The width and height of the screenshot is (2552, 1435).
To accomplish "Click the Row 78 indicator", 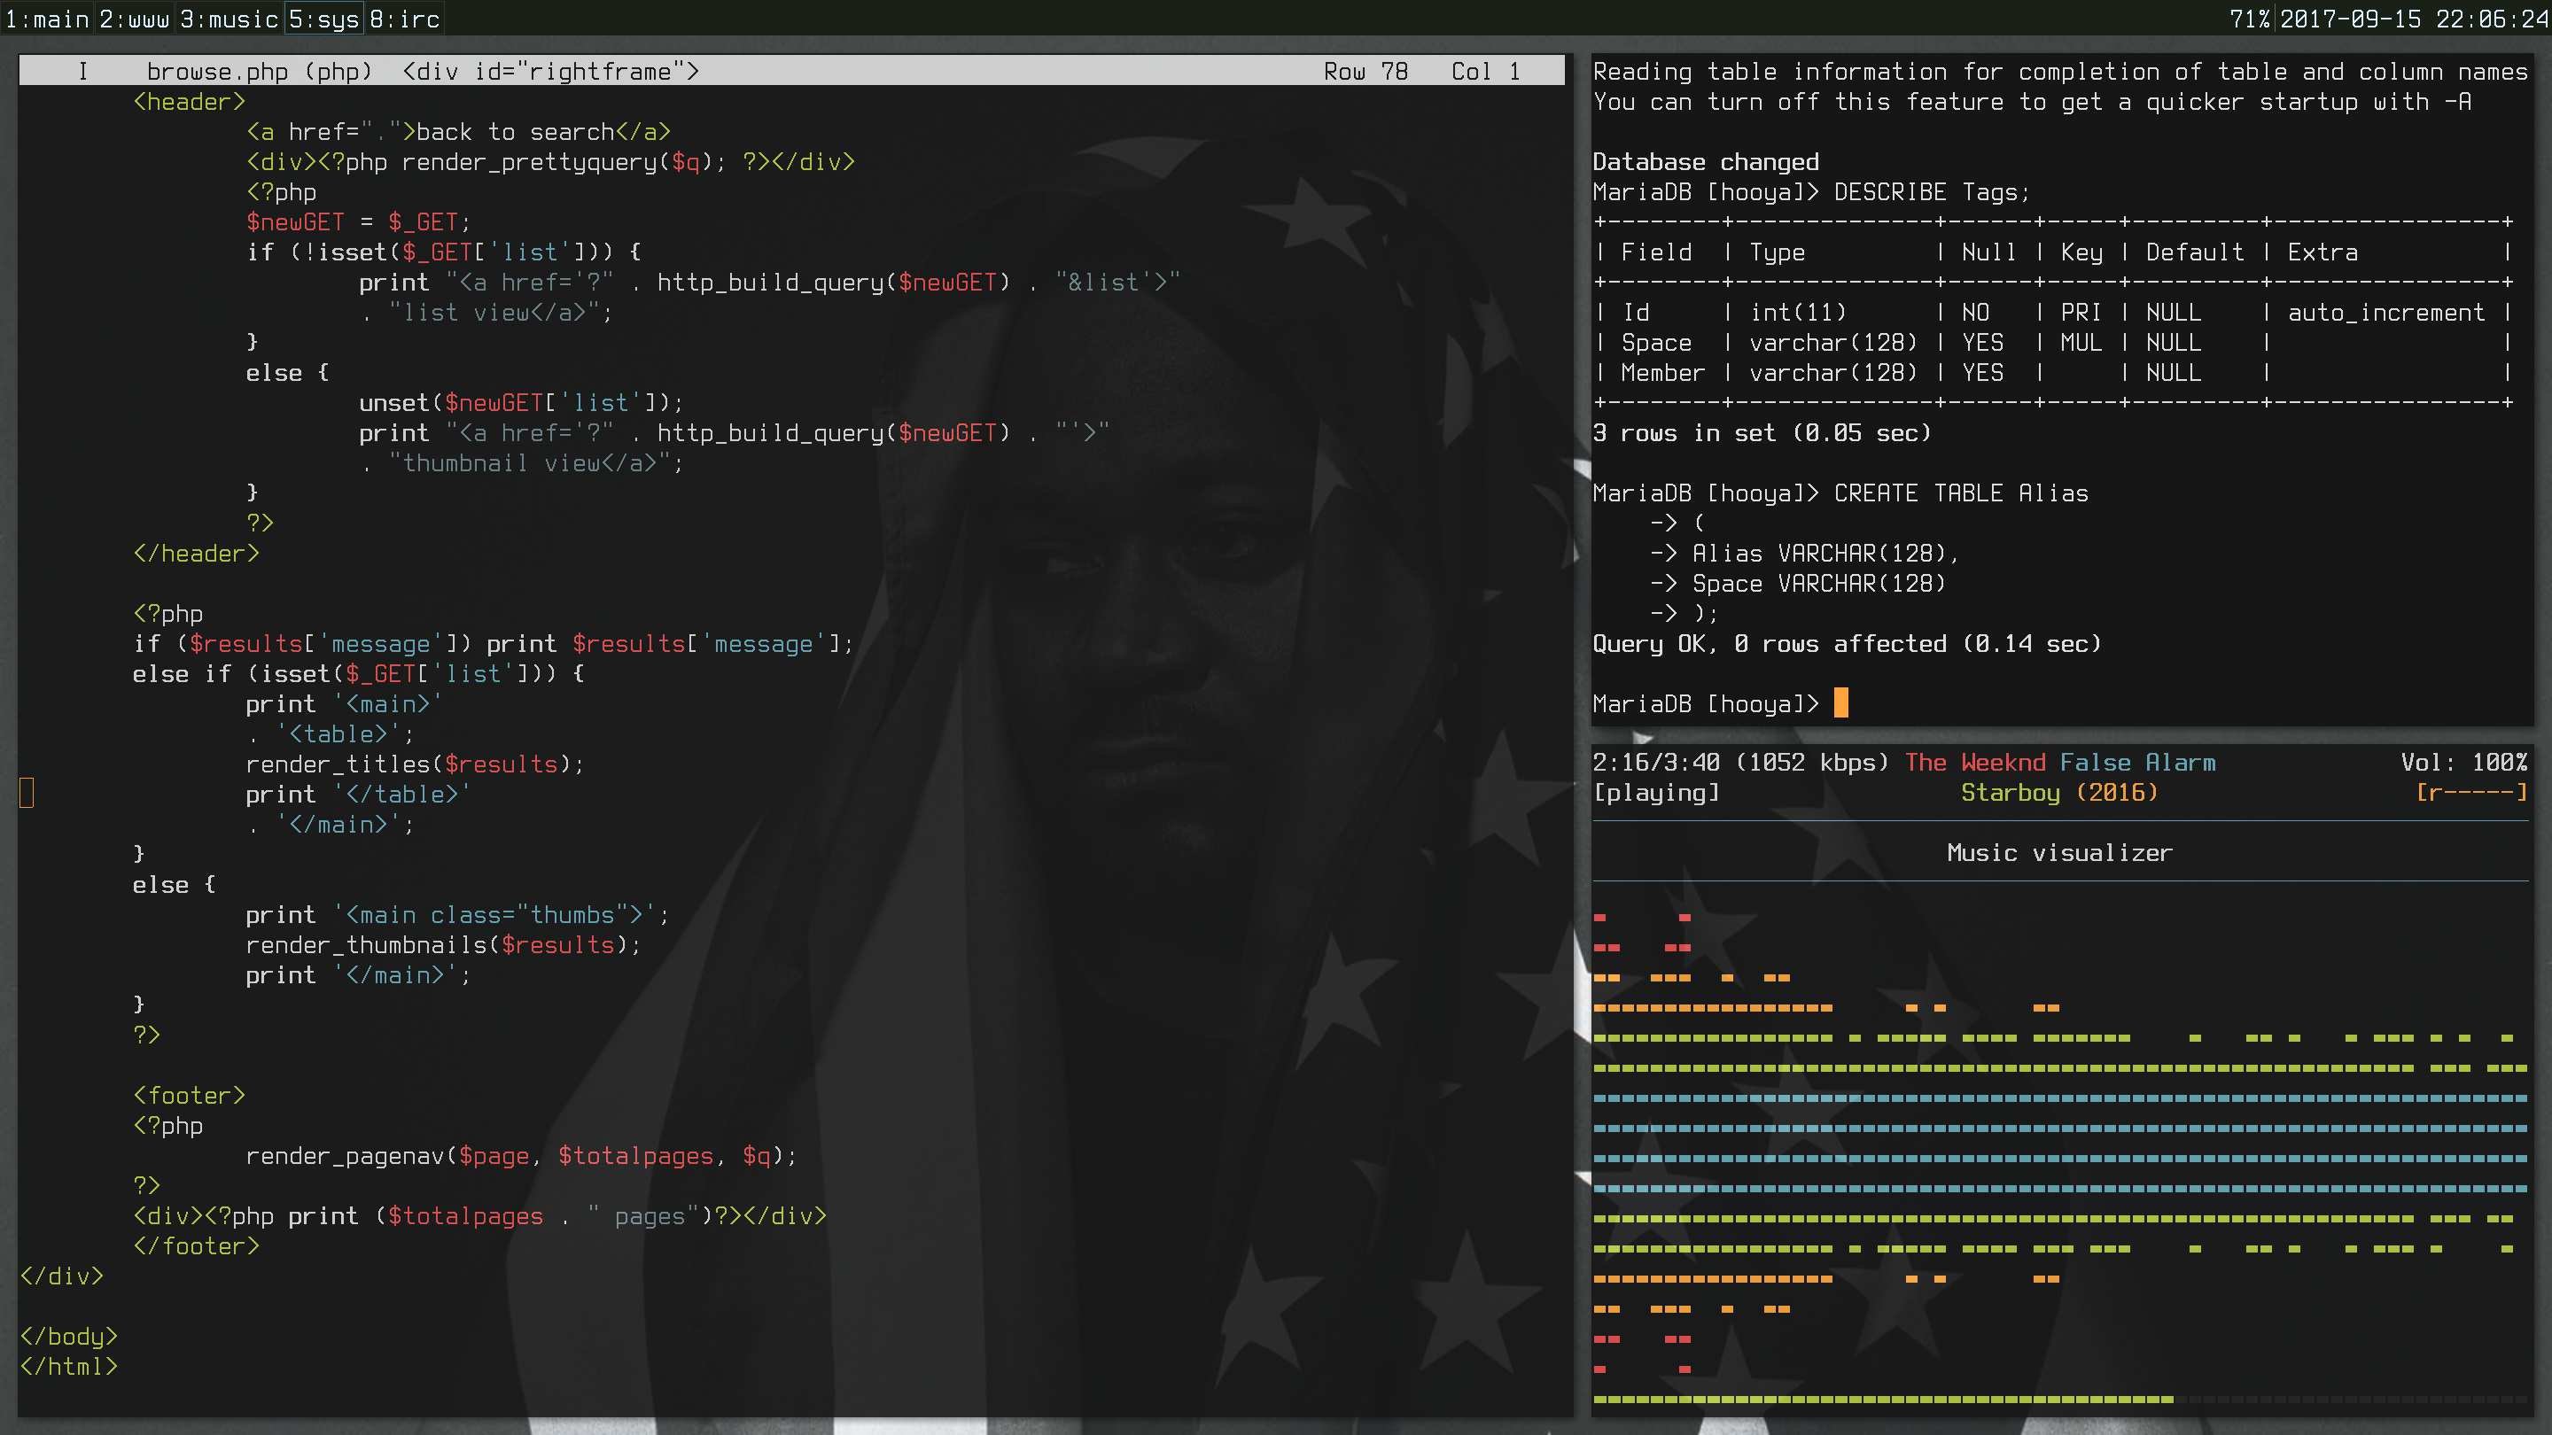I will click(1365, 71).
